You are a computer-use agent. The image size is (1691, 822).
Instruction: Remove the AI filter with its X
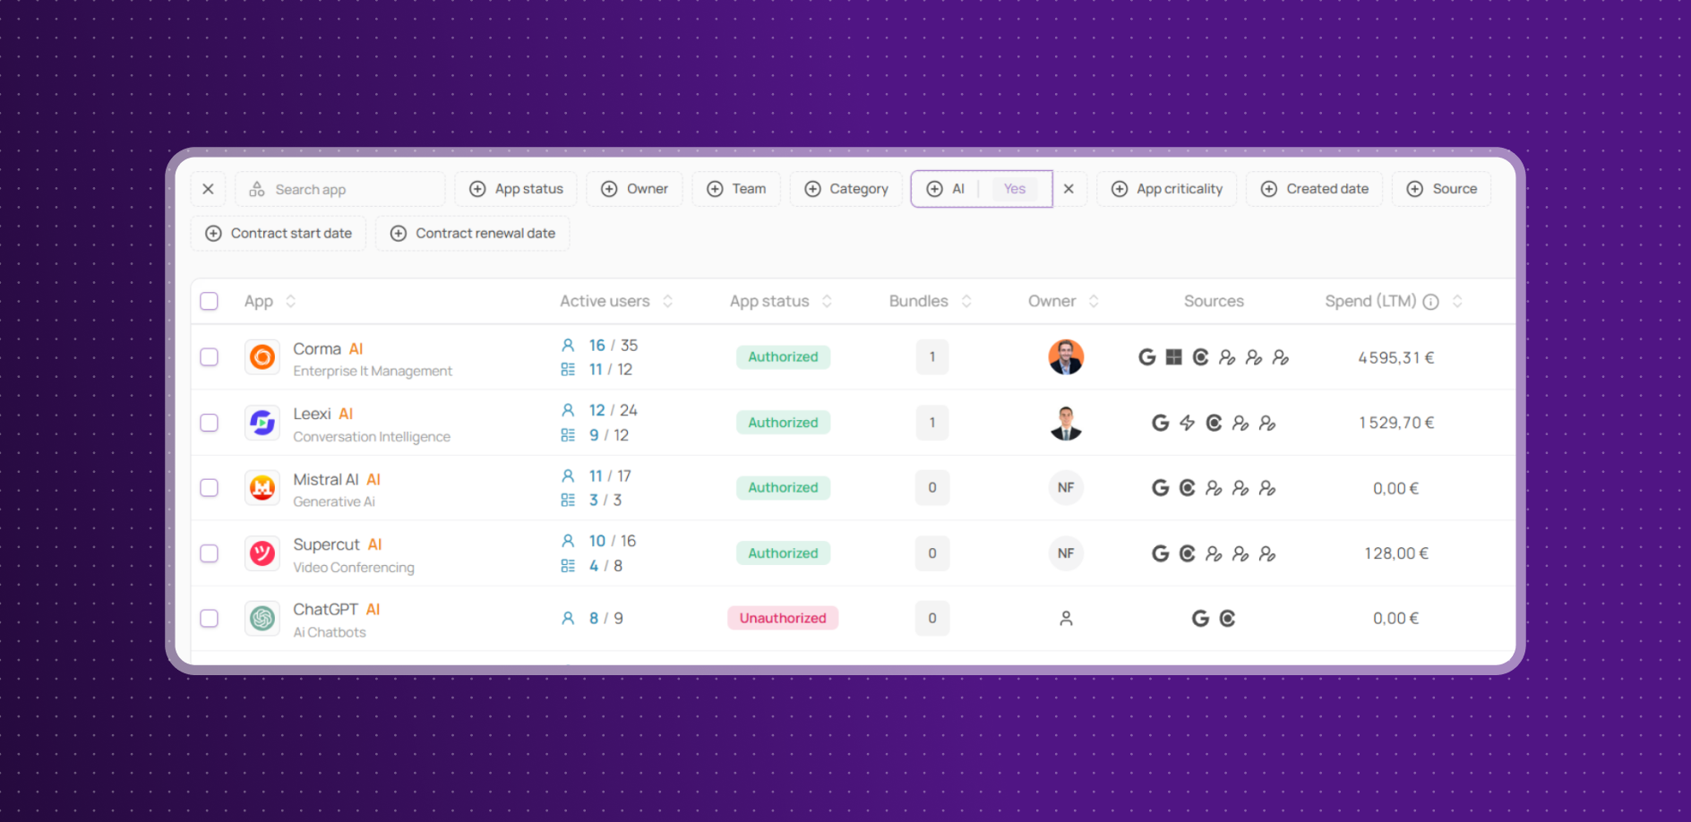click(x=1069, y=189)
